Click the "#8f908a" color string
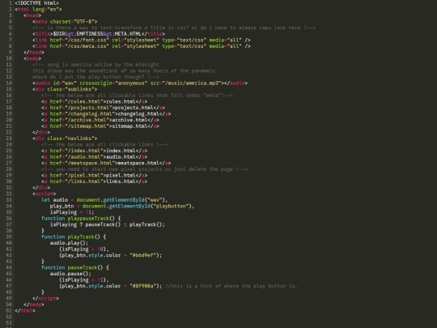Image resolution: width=437 pixels, height=328 pixels. coord(142,285)
